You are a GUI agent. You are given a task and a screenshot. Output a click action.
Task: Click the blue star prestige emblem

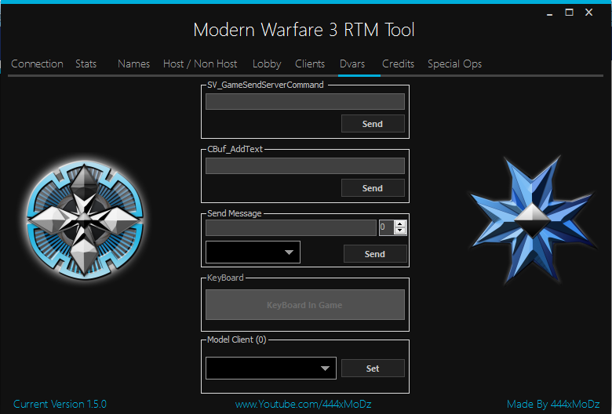click(533, 220)
